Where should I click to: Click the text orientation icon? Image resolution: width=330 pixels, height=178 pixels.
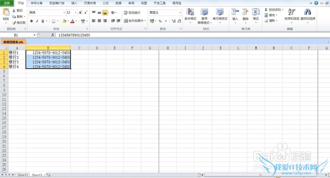[113, 13]
